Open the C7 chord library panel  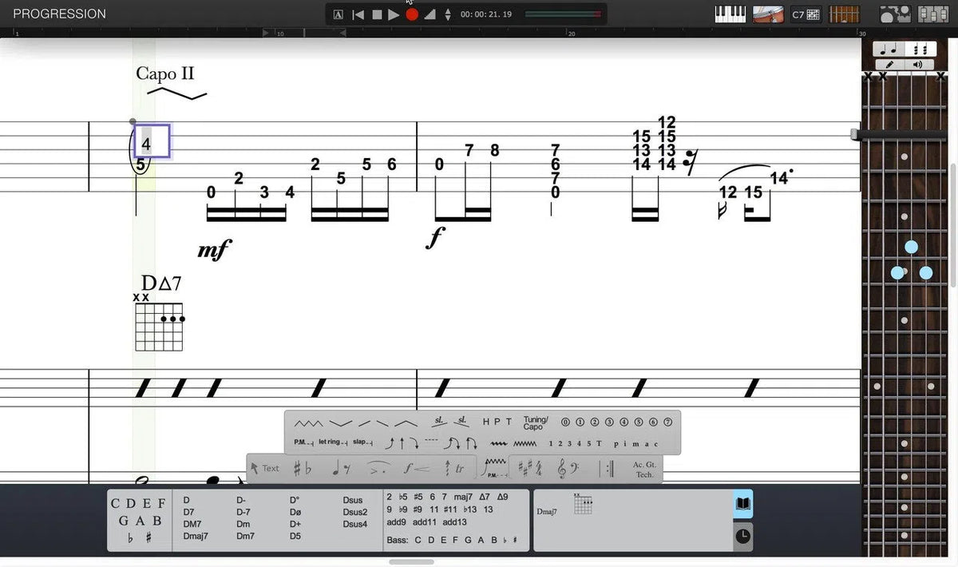[x=806, y=14]
